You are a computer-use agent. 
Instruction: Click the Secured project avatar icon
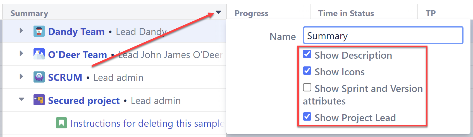coord(39,100)
